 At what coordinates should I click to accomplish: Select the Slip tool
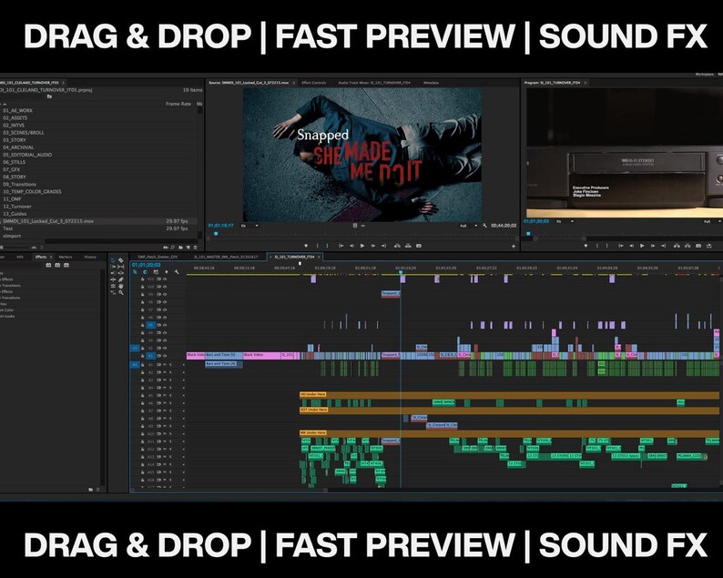(121, 267)
